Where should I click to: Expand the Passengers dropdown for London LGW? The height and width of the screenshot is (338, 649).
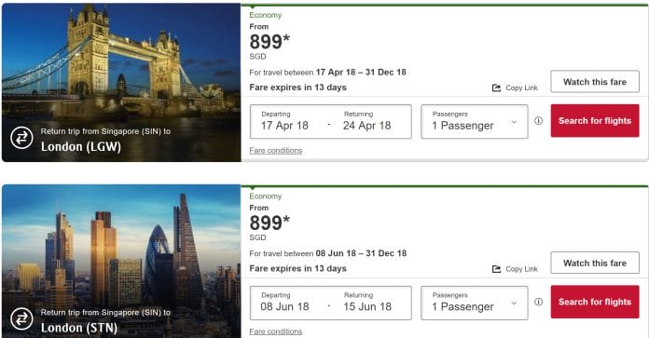tap(475, 121)
